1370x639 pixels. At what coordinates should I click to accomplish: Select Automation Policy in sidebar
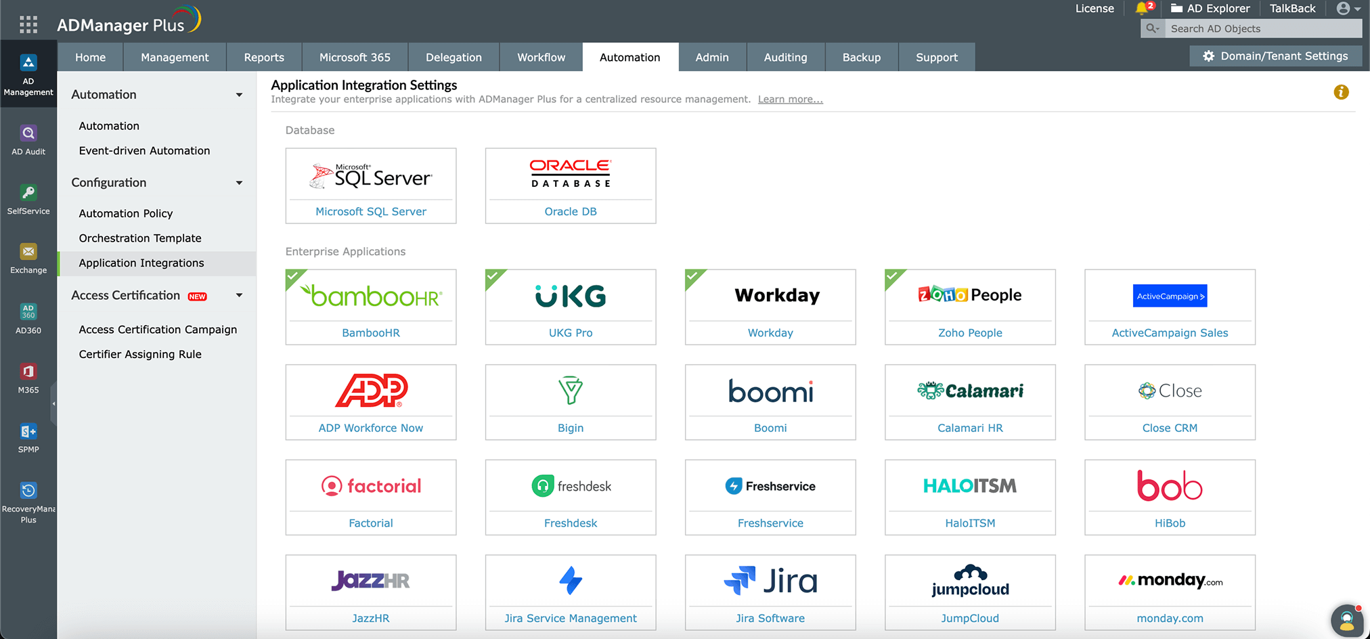[x=126, y=213]
